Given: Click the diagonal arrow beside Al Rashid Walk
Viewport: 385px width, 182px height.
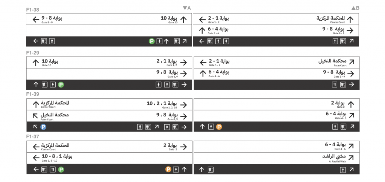Looking at the screenshot, I should (x=351, y=158).
